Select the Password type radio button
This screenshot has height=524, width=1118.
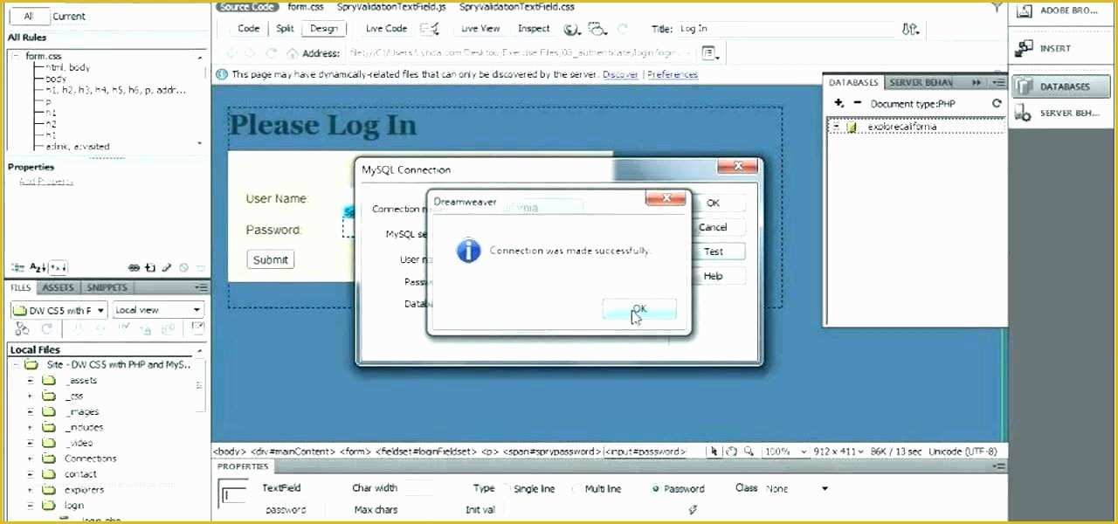pos(656,489)
